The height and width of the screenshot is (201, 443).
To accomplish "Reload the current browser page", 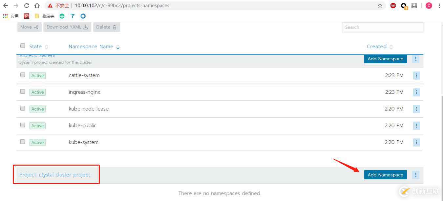I will (27, 6).
